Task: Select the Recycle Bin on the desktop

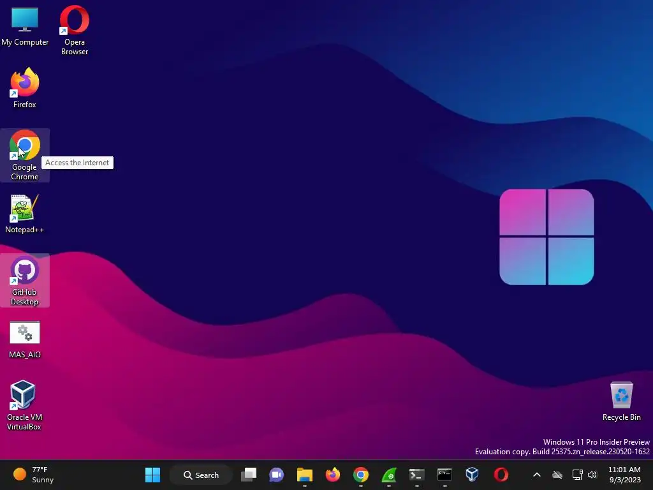Action: tap(621, 401)
